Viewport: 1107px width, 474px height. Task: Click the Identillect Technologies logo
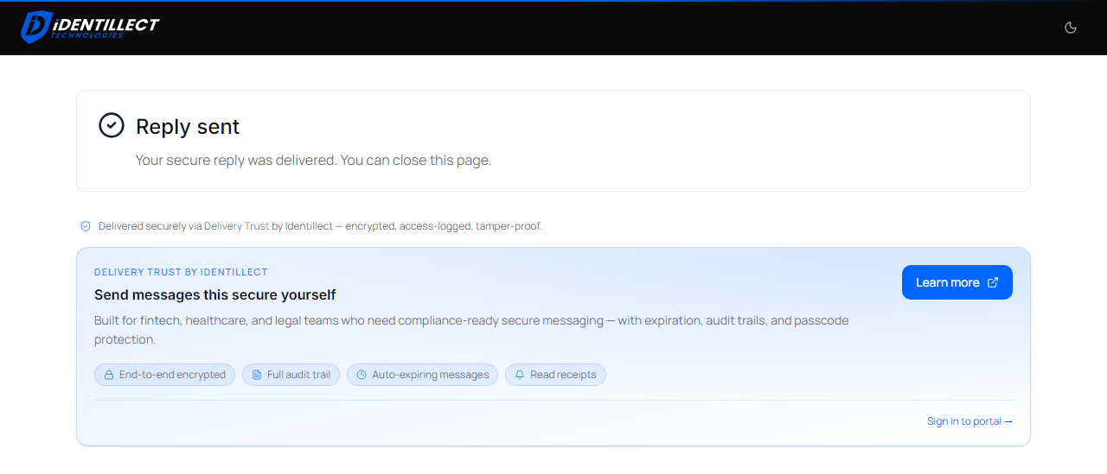point(90,27)
